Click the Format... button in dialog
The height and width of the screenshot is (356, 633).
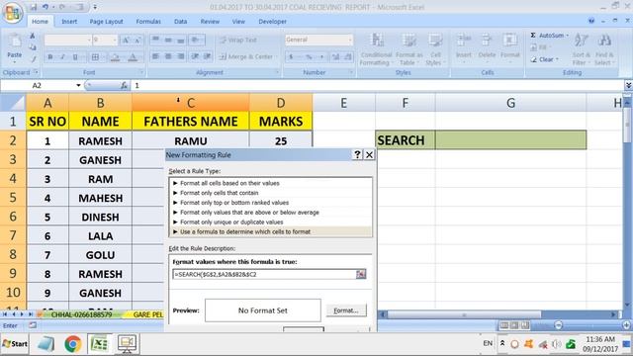(x=346, y=311)
